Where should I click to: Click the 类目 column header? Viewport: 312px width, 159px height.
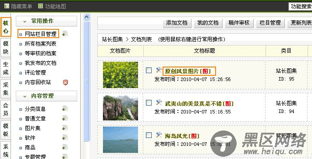coord(286,51)
